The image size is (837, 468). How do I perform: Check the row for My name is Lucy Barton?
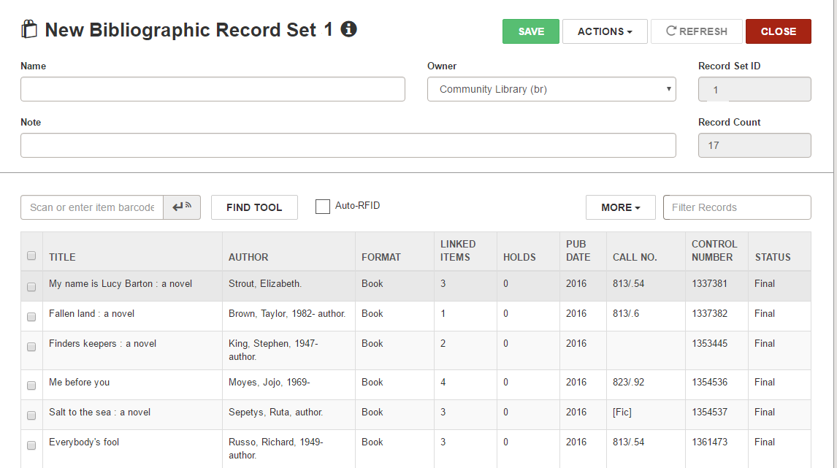pos(31,286)
